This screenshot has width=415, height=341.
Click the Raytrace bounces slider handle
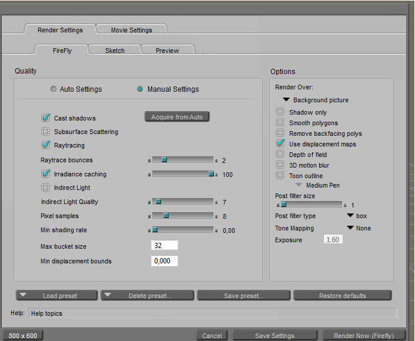click(164, 160)
